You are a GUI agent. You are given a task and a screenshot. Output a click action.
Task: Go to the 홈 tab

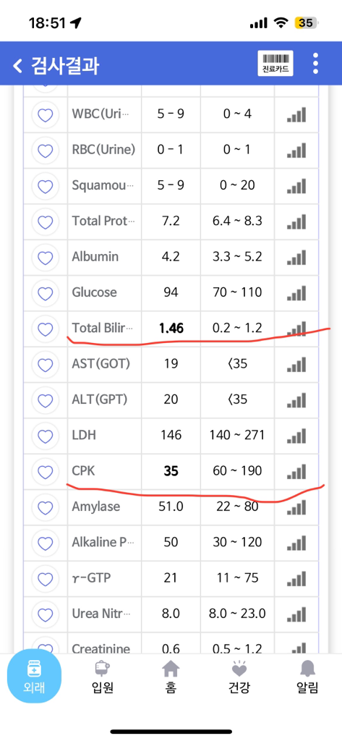pyautogui.click(x=171, y=677)
